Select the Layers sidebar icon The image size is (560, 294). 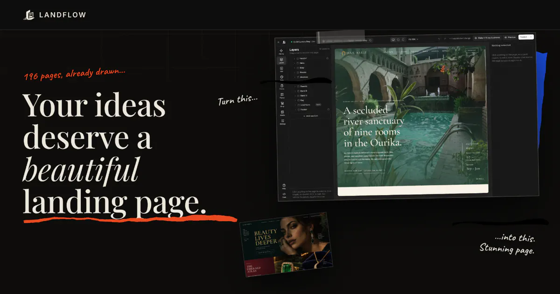point(281,60)
